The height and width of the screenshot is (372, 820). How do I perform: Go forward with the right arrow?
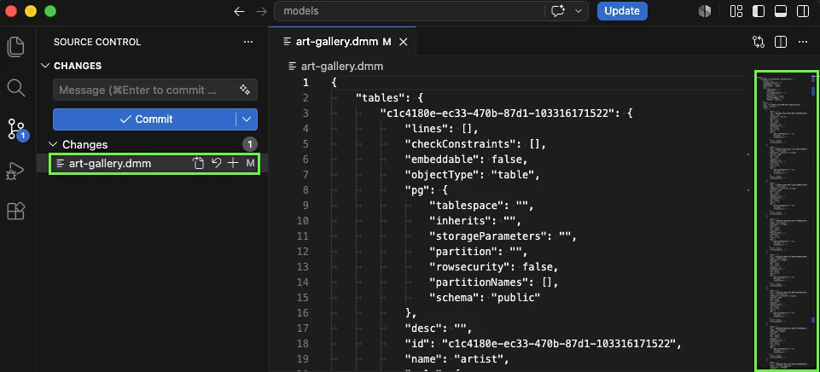261,11
